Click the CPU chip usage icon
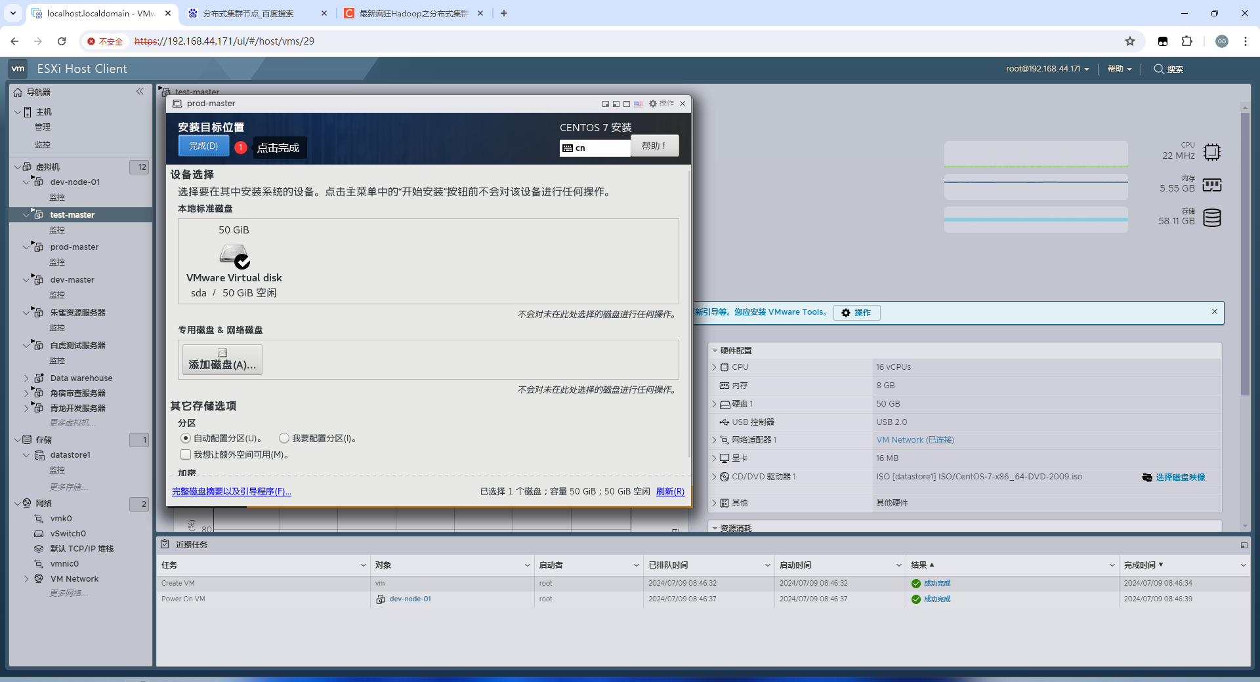1260x682 pixels. point(1212,152)
